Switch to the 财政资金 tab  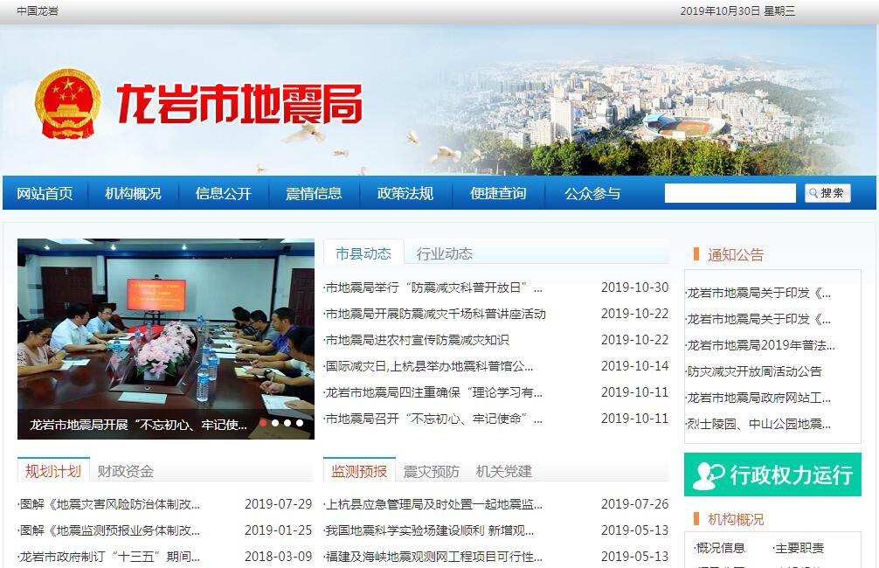tap(125, 471)
